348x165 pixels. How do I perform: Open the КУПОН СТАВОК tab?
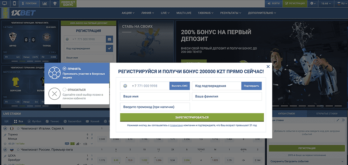click(286, 114)
